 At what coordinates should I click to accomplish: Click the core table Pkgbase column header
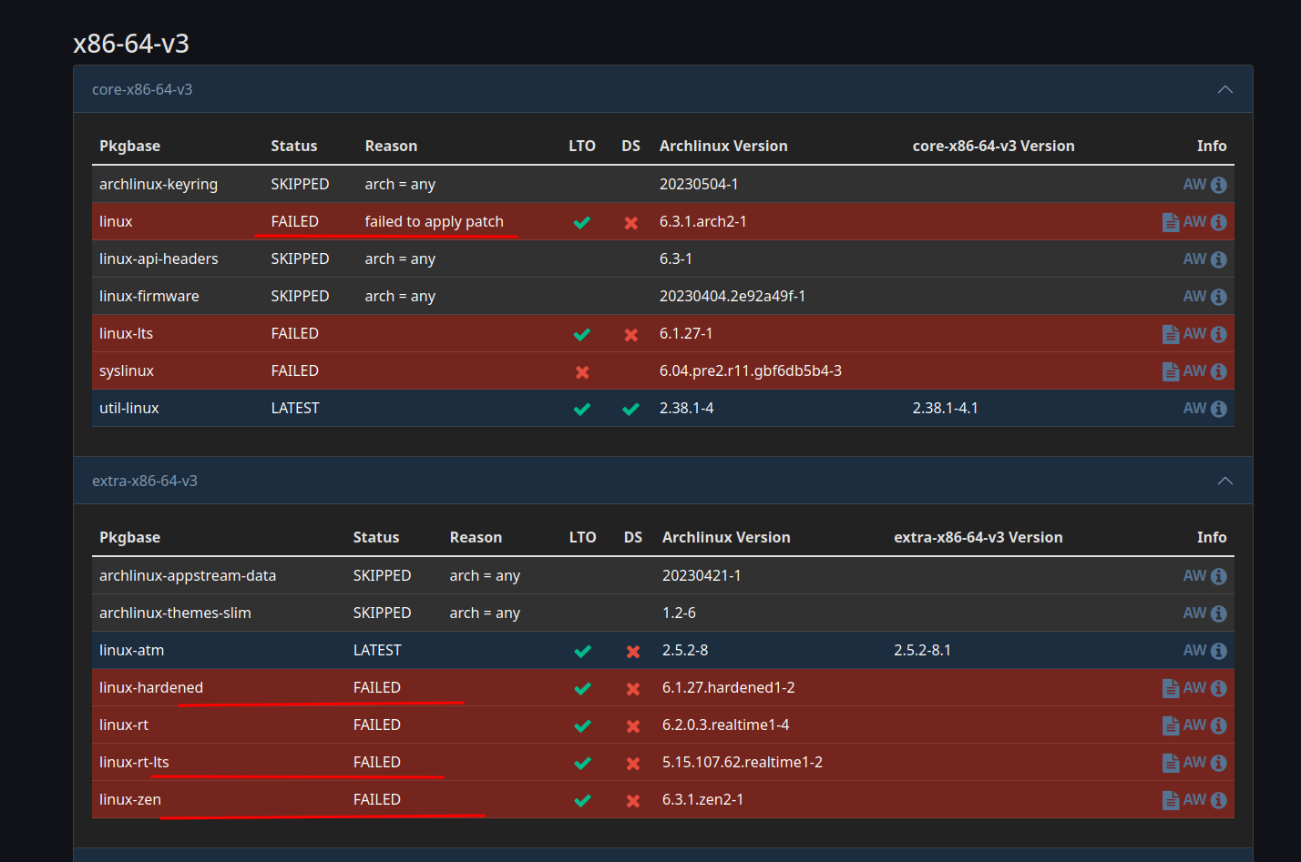click(129, 146)
